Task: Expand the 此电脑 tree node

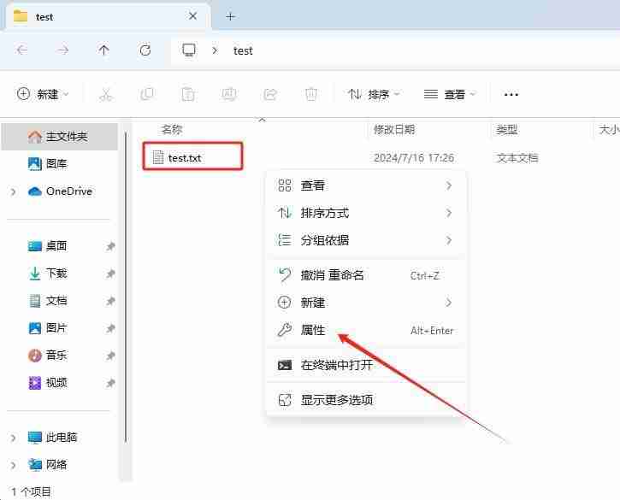Action: click(13, 438)
